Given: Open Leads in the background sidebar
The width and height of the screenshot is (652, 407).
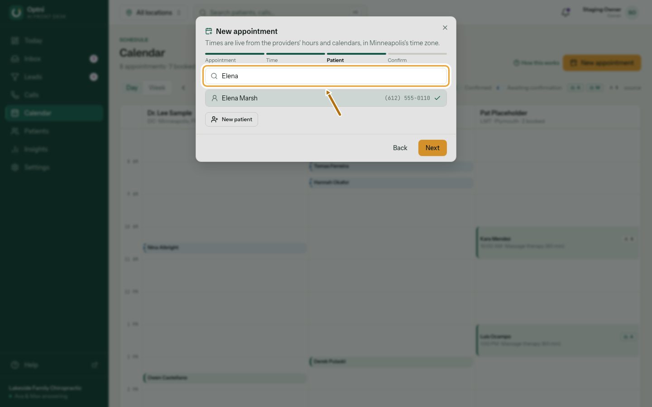Looking at the screenshot, I should [x=54, y=77].
